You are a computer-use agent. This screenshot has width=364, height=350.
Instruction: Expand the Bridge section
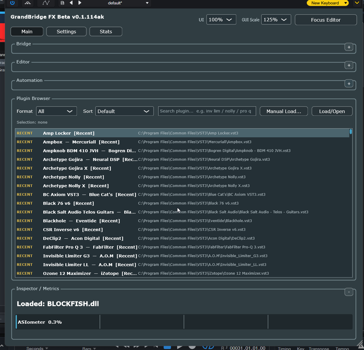coord(349,47)
